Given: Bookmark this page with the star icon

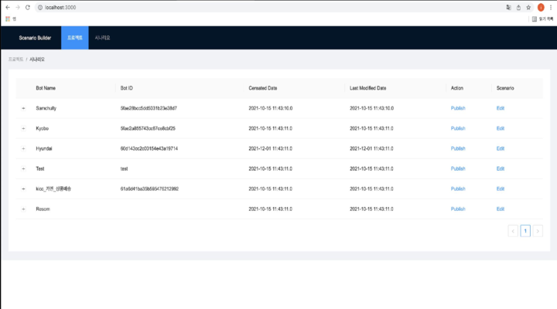Looking at the screenshot, I should pyautogui.click(x=528, y=8).
